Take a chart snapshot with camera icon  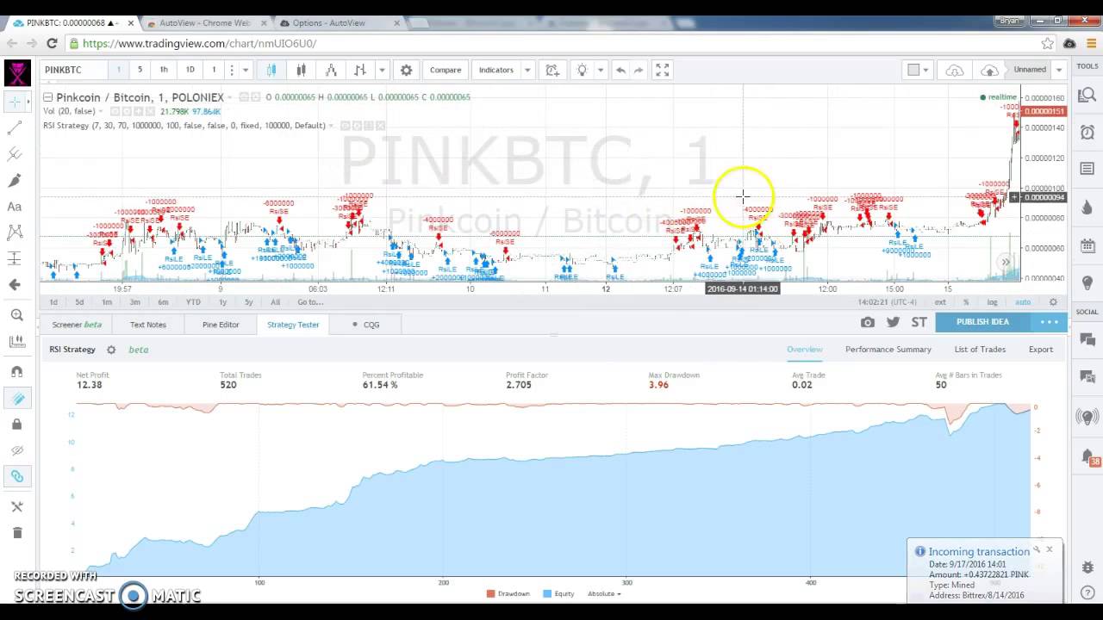pos(868,322)
